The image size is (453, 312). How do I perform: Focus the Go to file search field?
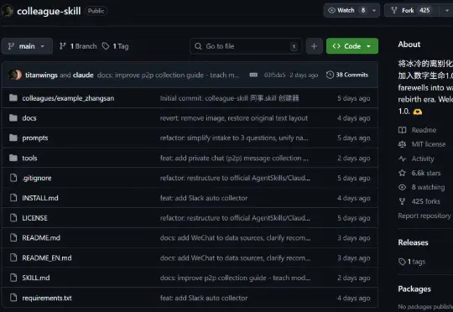pyautogui.click(x=246, y=46)
